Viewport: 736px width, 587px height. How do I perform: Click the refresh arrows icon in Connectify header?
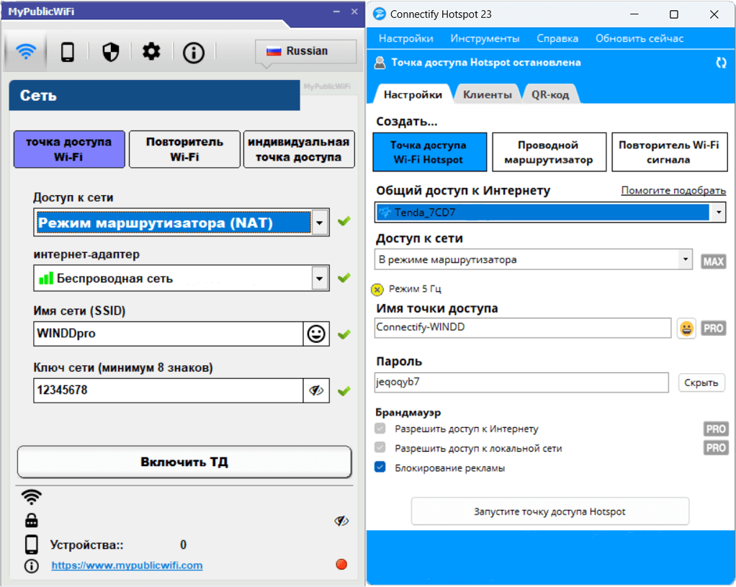721,63
